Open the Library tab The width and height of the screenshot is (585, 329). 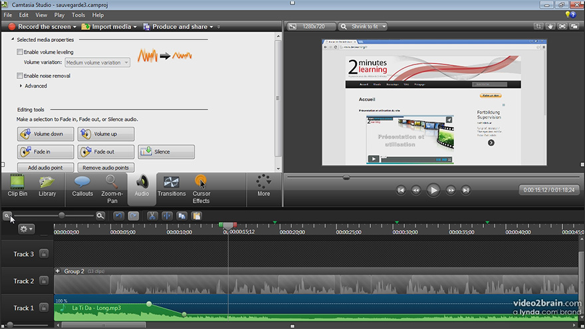pyautogui.click(x=47, y=185)
